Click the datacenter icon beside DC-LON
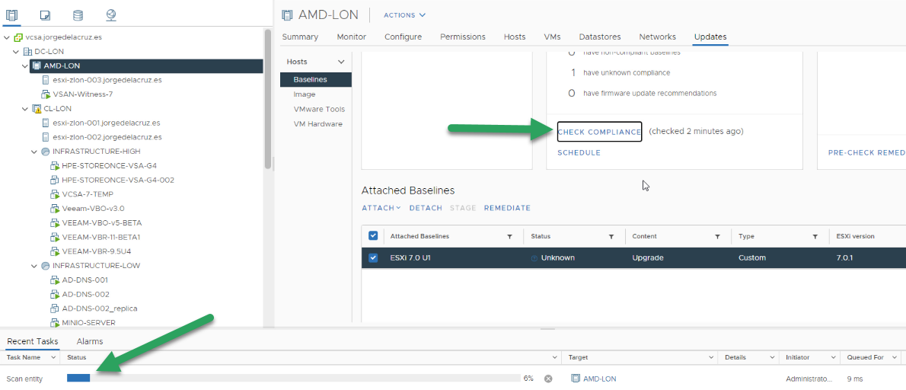This screenshot has height=390, width=906. (x=27, y=52)
